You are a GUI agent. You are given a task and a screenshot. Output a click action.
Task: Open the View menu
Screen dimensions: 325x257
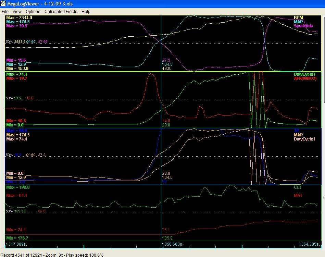point(17,12)
